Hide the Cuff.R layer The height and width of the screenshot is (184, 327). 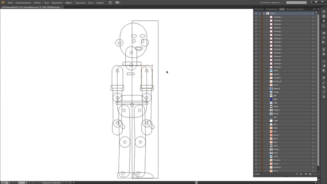click(256, 71)
